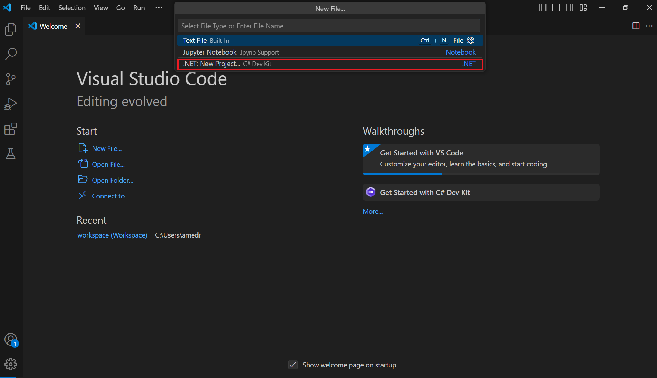Open editor More Actions ellipsis
Screen dimensions: 657x378
tap(649, 26)
